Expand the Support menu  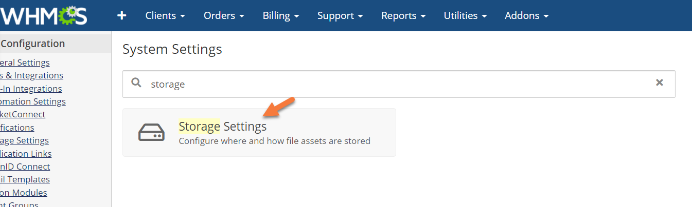tap(340, 16)
